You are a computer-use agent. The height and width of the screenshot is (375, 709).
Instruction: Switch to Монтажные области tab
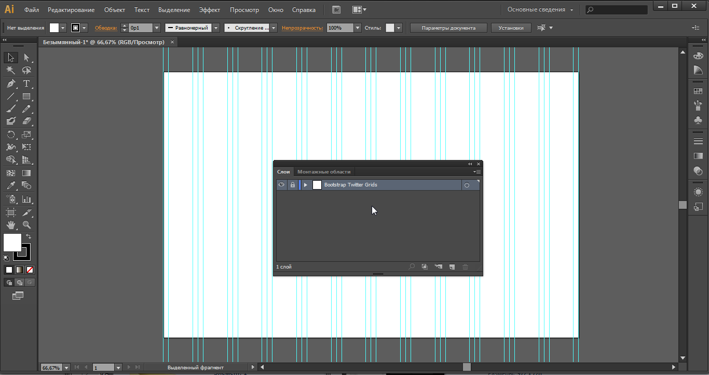click(324, 172)
